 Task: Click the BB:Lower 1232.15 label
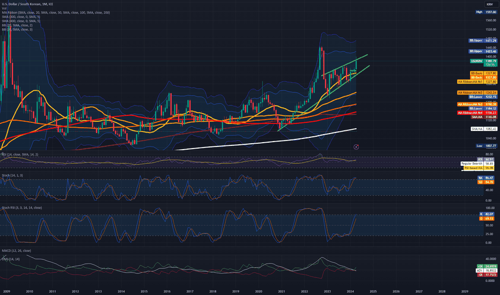[x=483, y=97]
